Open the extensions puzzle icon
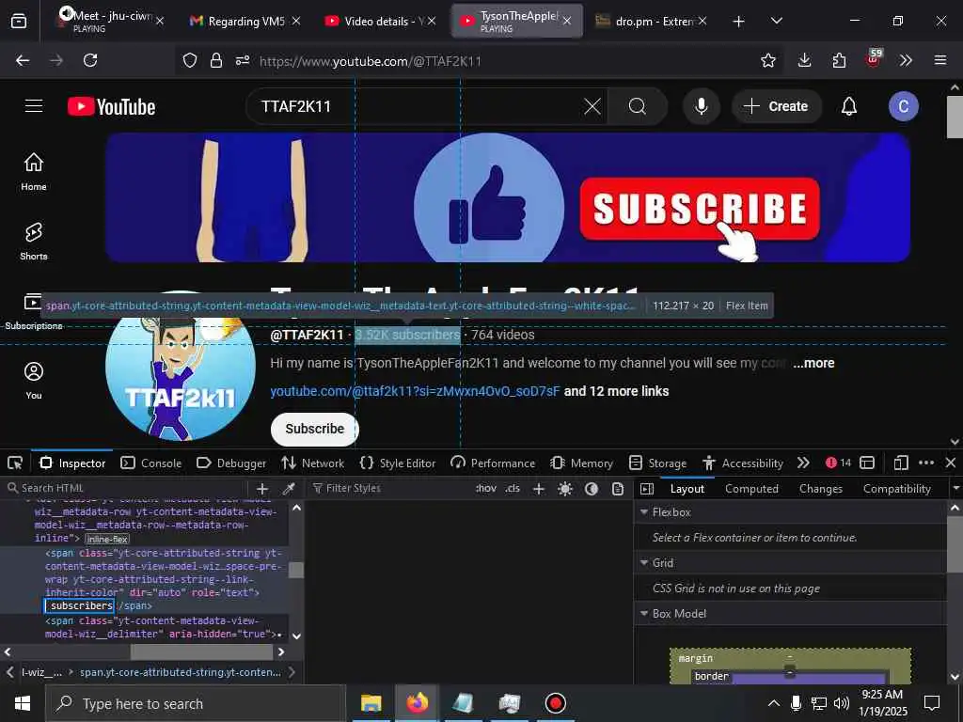963x722 pixels. (839, 60)
